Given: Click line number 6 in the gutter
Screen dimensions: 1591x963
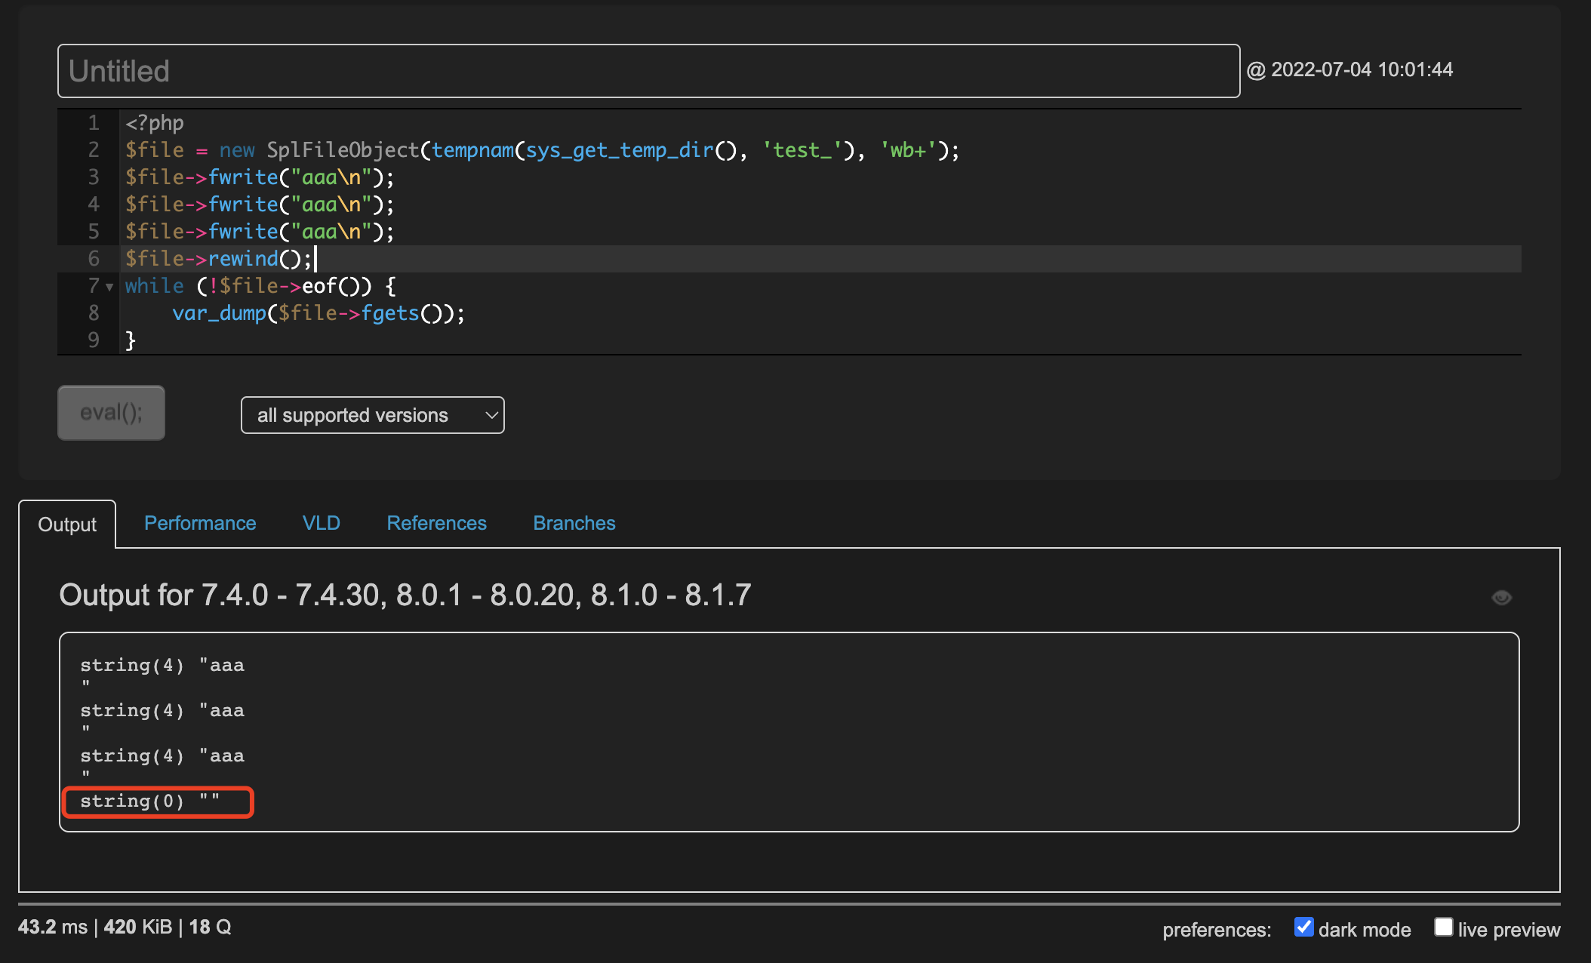Looking at the screenshot, I should tap(94, 259).
